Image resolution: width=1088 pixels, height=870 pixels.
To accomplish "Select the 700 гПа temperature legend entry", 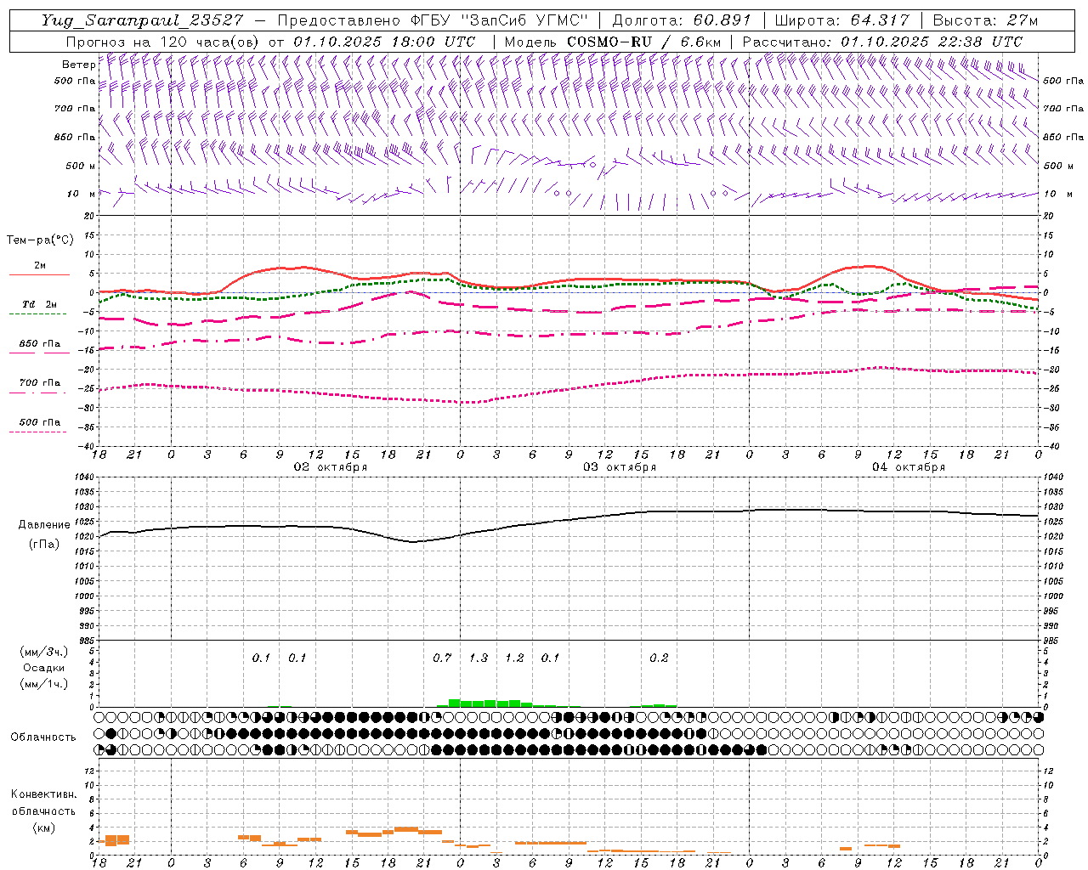I will pos(39,383).
